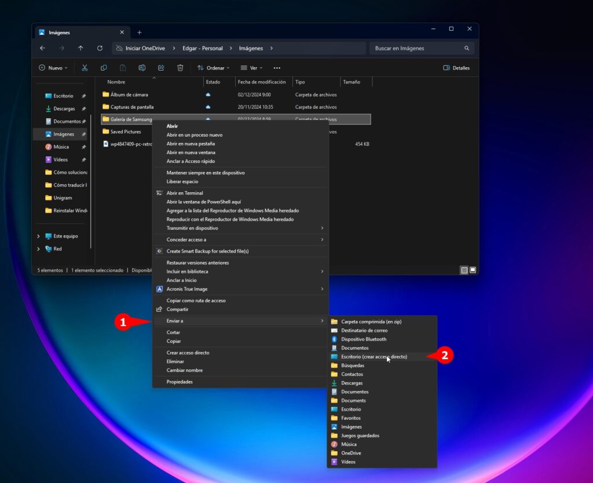Click Create Smart Backup for selected file(s)
This screenshot has width=593, height=483.
240,251
